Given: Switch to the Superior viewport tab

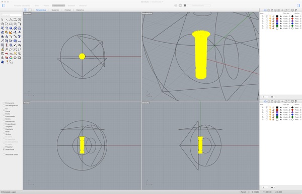Looking at the screenshot, I should tap(55, 10).
